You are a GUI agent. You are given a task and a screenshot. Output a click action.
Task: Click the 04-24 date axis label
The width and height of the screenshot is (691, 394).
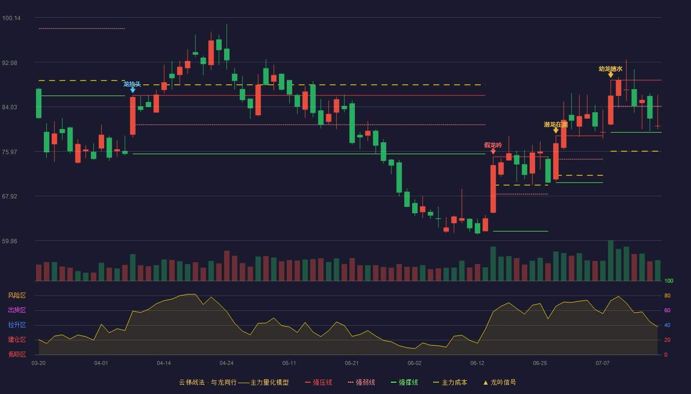(x=227, y=363)
